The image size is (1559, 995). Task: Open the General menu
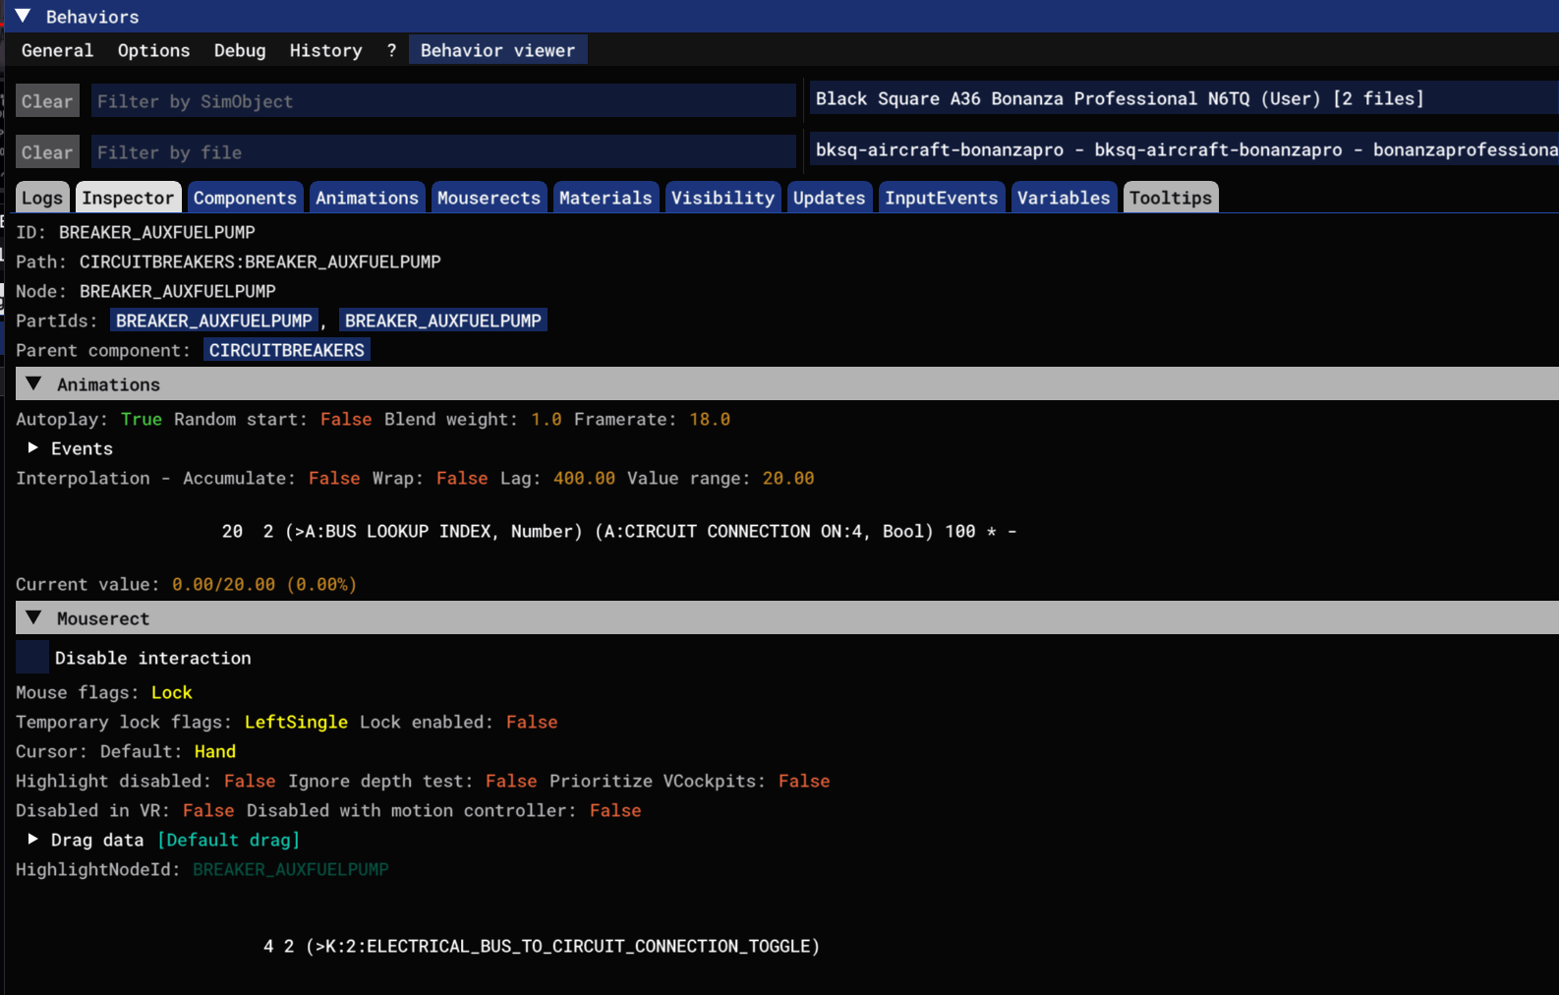(57, 50)
